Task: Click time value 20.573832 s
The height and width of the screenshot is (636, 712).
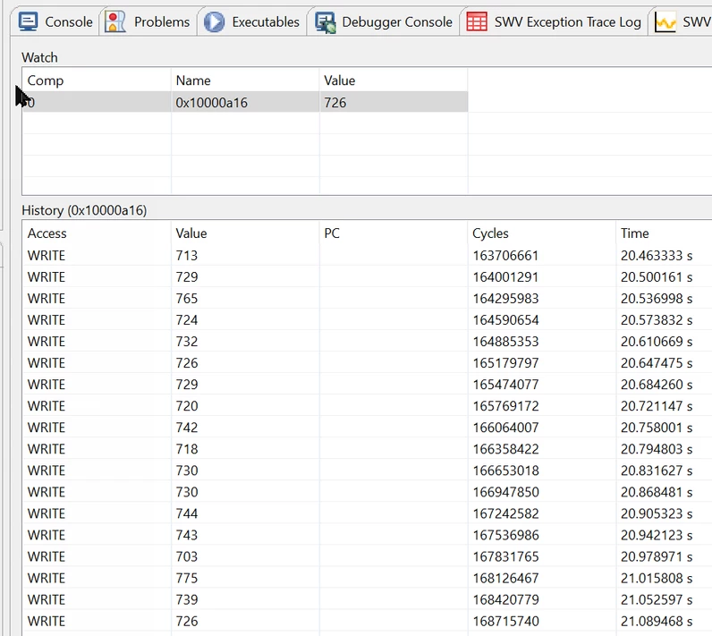Action: click(x=657, y=320)
